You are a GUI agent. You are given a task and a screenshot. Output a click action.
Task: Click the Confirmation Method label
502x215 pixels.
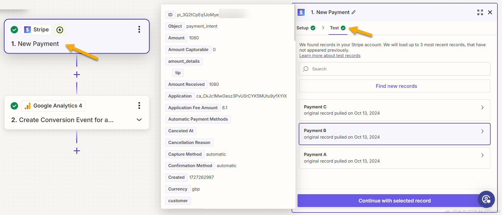190,166
